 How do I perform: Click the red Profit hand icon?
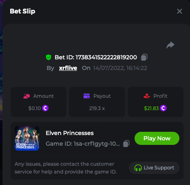pyautogui.click(x=147, y=96)
